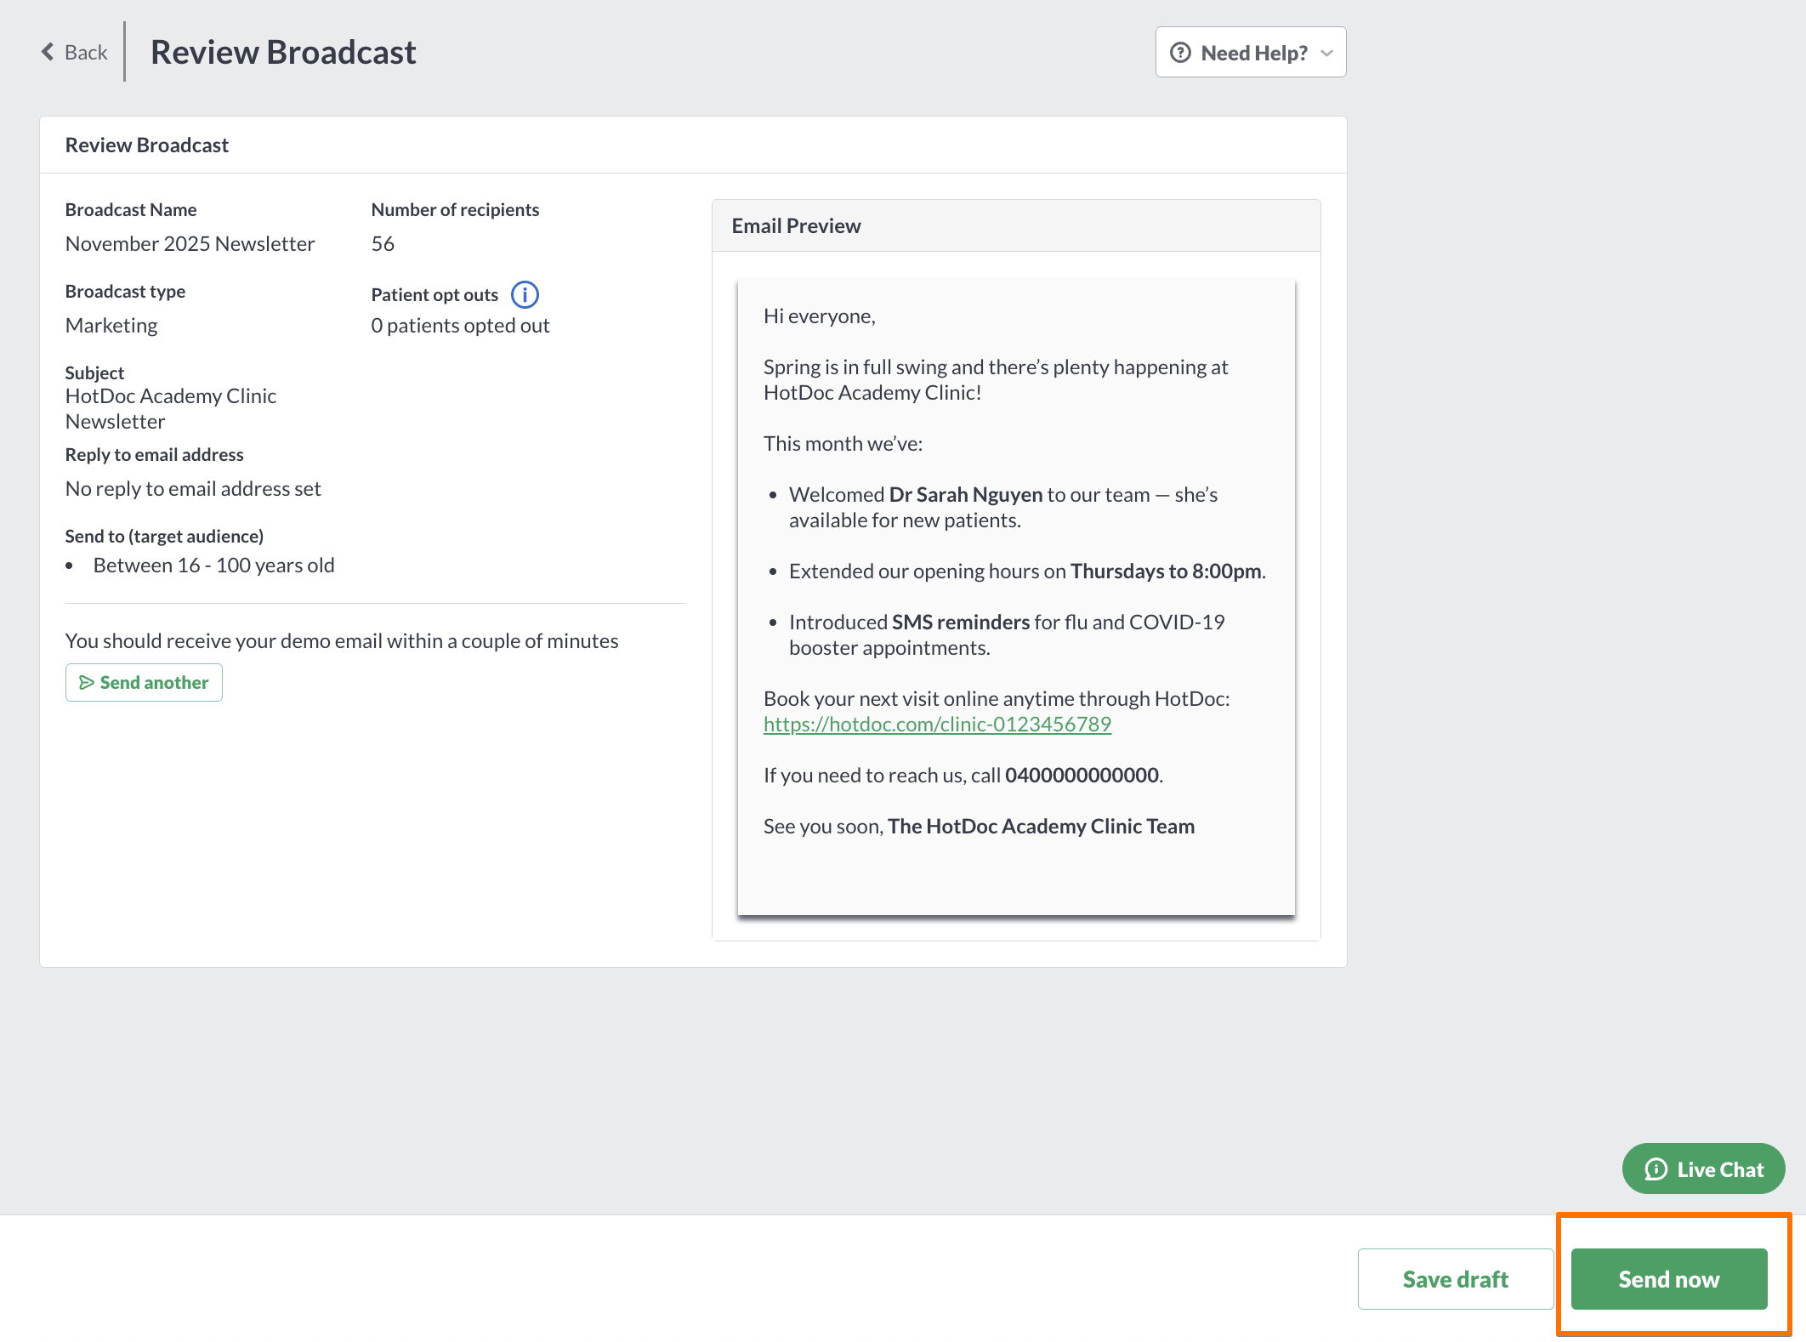Click 'The HotDoc Academy Clinic Team' signature

pyautogui.click(x=1041, y=827)
